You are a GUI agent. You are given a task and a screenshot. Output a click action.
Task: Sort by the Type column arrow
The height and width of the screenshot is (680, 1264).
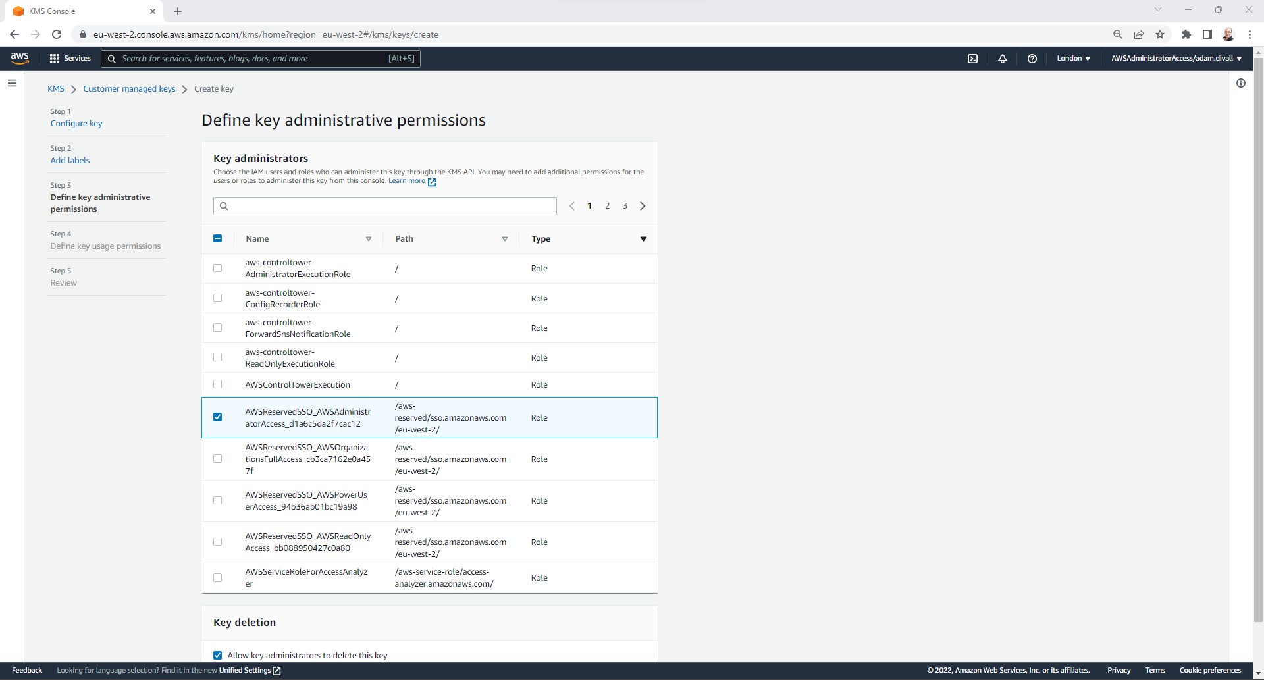(x=643, y=239)
